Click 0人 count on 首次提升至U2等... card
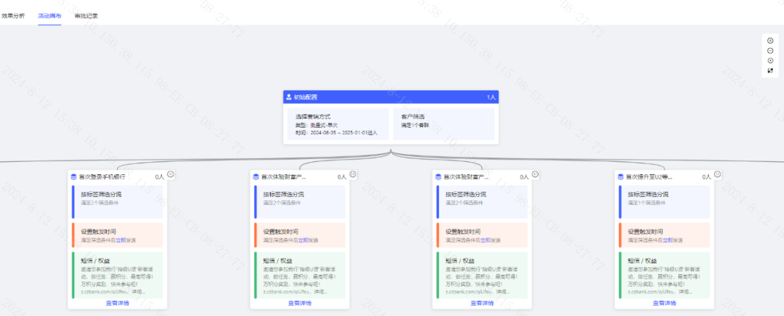The image size is (784, 316). pyautogui.click(x=706, y=177)
